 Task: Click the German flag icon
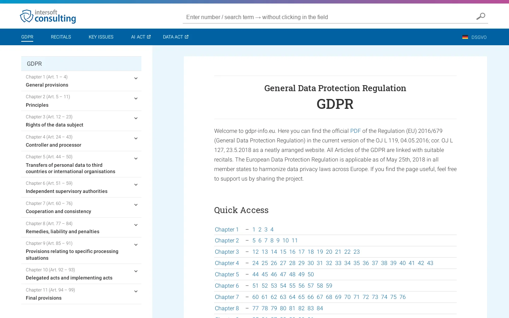(x=465, y=37)
